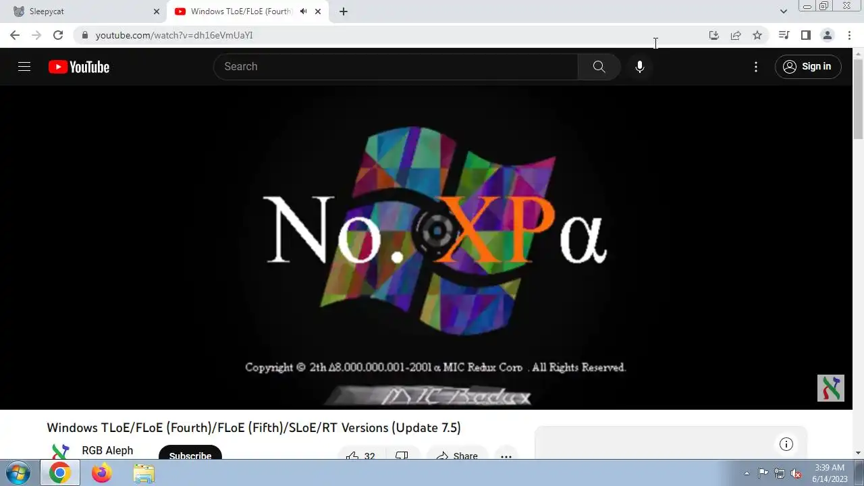This screenshot has height=486, width=864.
Task: Open the Windows Start menu
Action: click(17, 473)
